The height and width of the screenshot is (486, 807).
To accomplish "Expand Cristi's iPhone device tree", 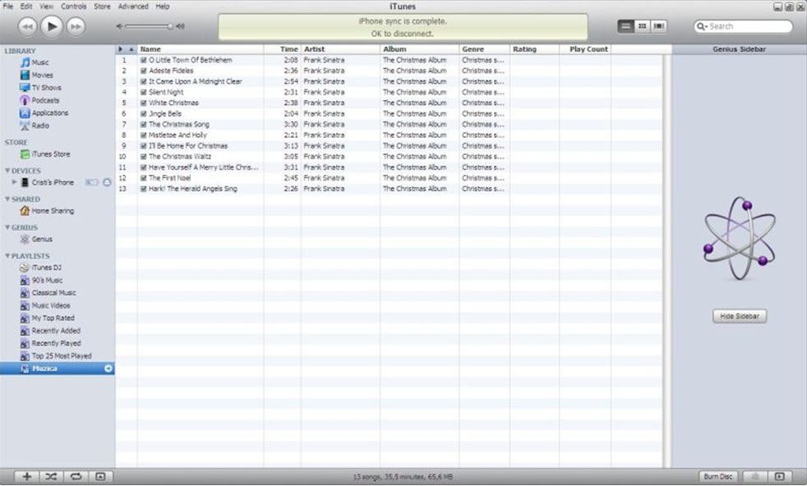I will (15, 182).
